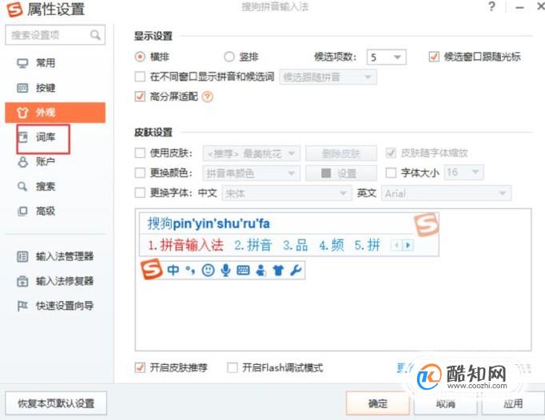Image resolution: width=545 pixels, height=420 pixels.
Task: Open the 拼音串颜色 dropdown
Action: 251,173
